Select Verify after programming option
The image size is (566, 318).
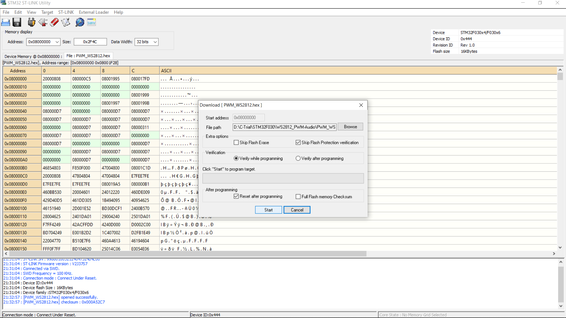(298, 158)
